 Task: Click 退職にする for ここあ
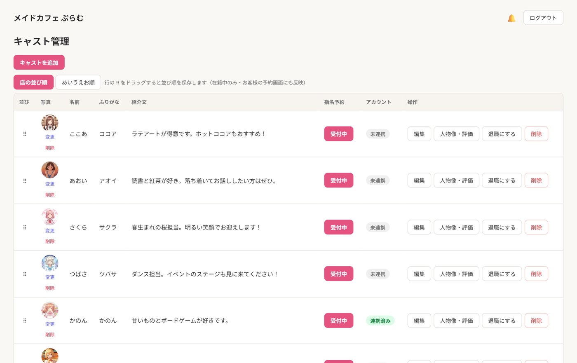[x=502, y=134]
